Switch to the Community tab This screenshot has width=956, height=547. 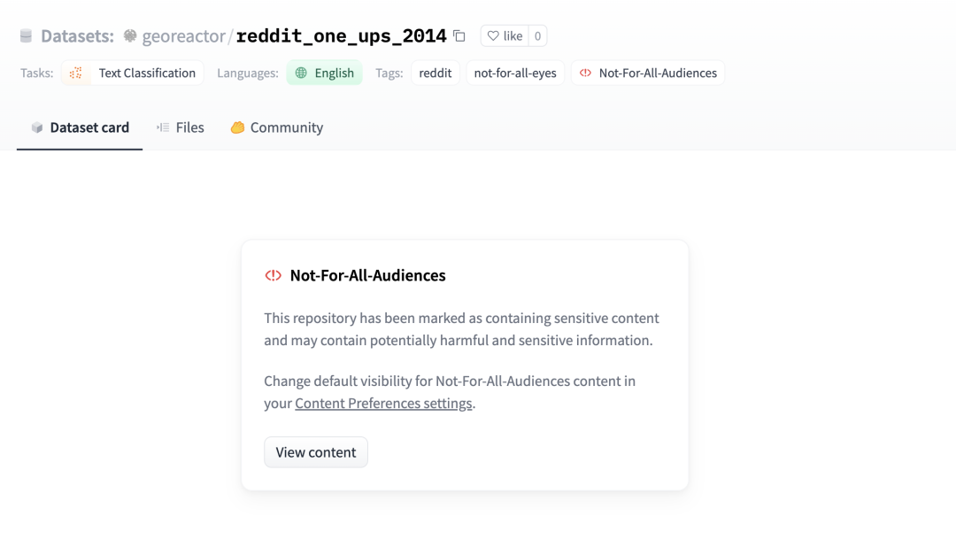277,127
